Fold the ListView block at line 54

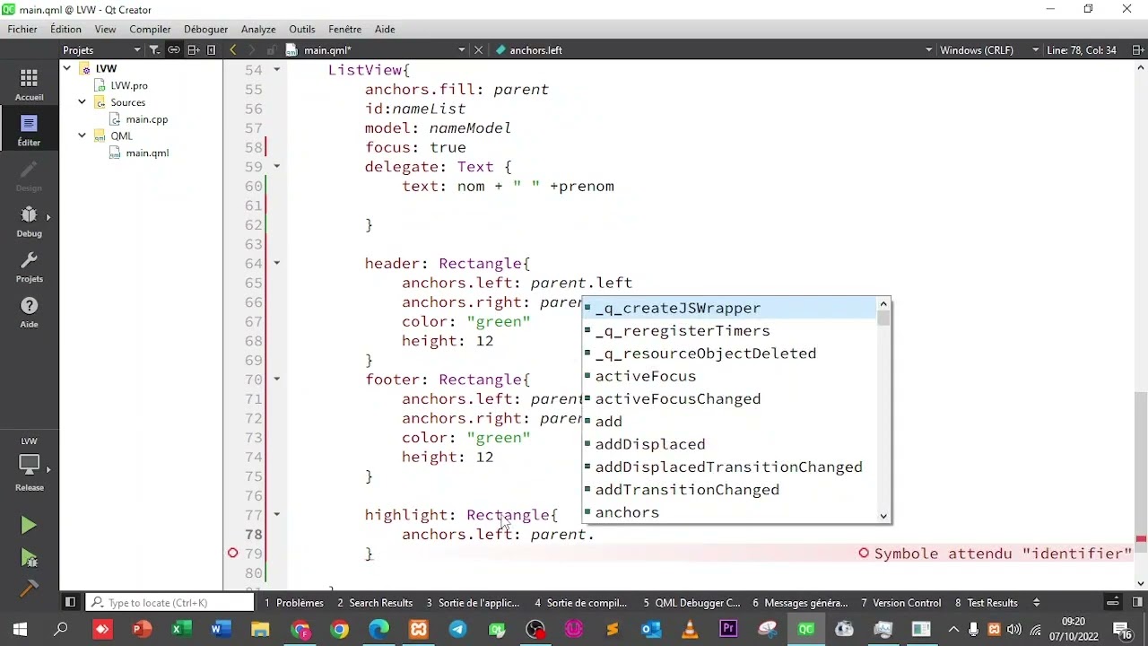click(x=276, y=70)
